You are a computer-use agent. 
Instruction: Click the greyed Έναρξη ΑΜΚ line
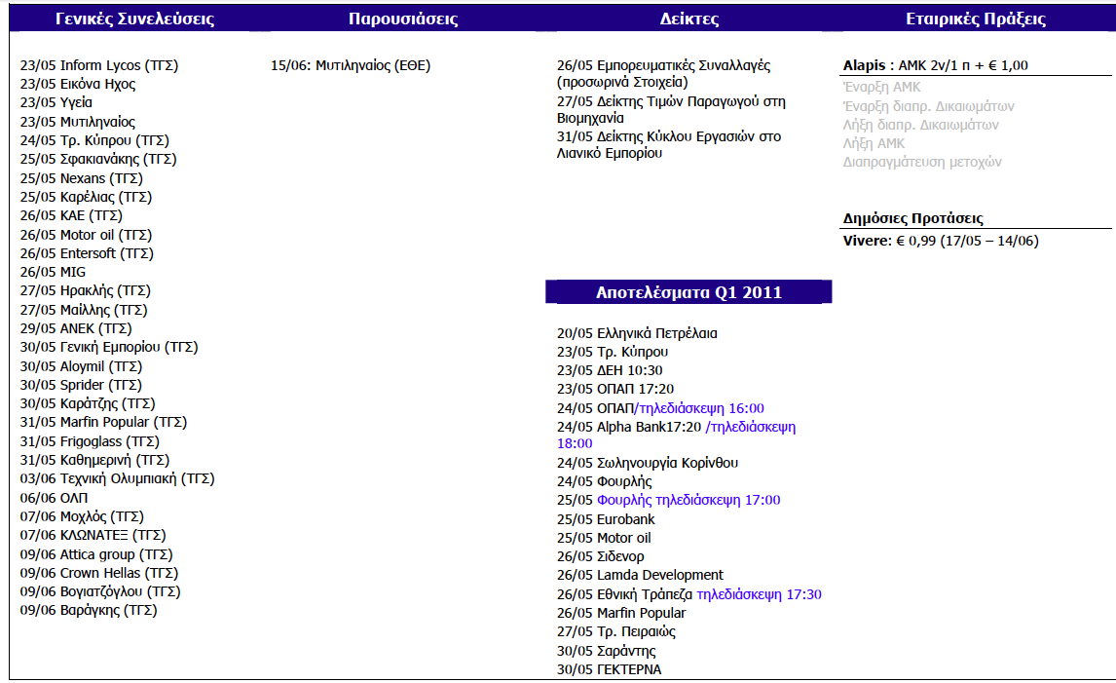881,87
